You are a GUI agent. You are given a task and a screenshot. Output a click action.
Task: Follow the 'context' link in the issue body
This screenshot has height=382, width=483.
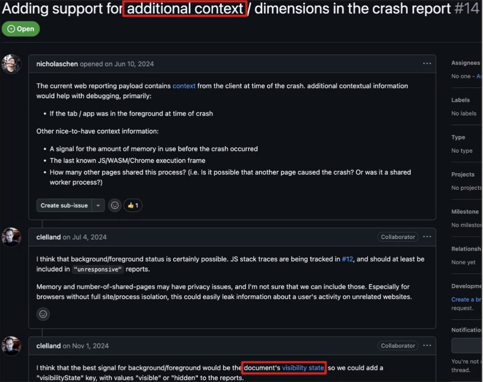pyautogui.click(x=184, y=86)
